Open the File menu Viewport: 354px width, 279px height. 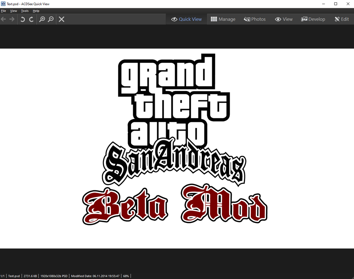pyautogui.click(x=4, y=11)
